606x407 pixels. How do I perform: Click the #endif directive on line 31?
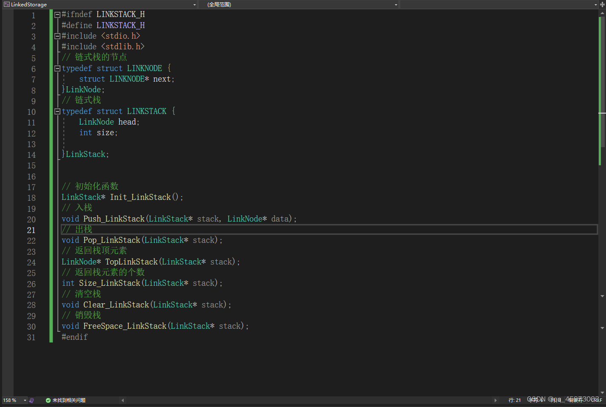(x=75, y=337)
